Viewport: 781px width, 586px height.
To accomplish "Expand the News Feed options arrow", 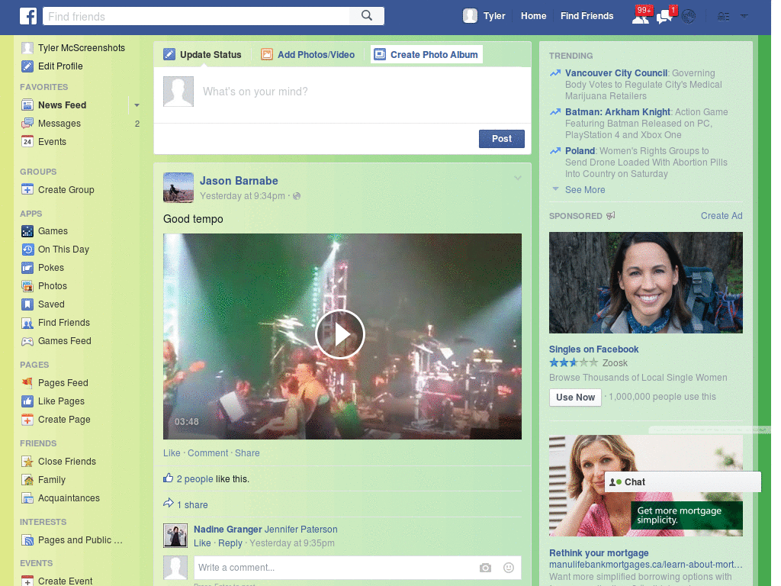I will click(137, 105).
